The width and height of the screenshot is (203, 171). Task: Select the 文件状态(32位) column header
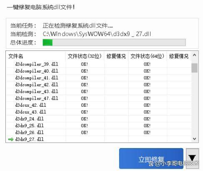[85, 56]
